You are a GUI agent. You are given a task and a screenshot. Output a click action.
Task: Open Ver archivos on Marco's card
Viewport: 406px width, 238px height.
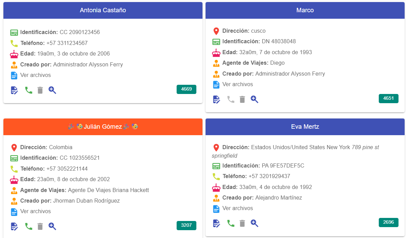pyautogui.click(x=238, y=84)
